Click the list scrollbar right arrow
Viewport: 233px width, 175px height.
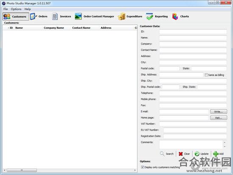point(135,170)
